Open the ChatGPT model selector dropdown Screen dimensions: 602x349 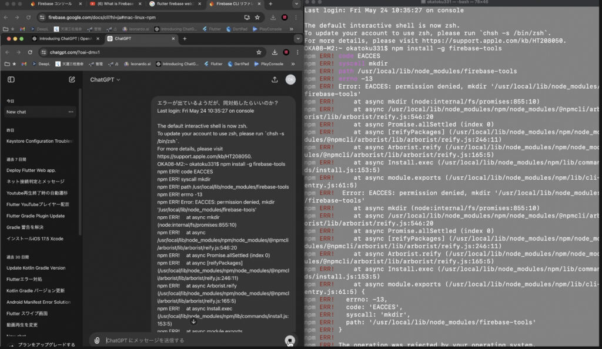tap(105, 79)
